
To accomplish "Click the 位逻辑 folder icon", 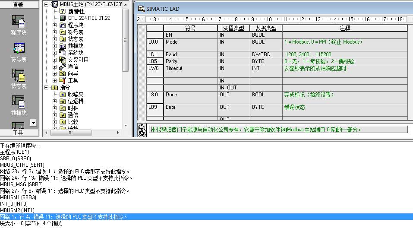I will [63, 101].
